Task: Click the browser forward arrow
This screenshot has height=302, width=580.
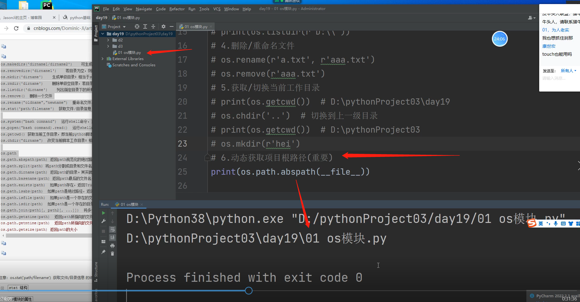Action: (6, 28)
